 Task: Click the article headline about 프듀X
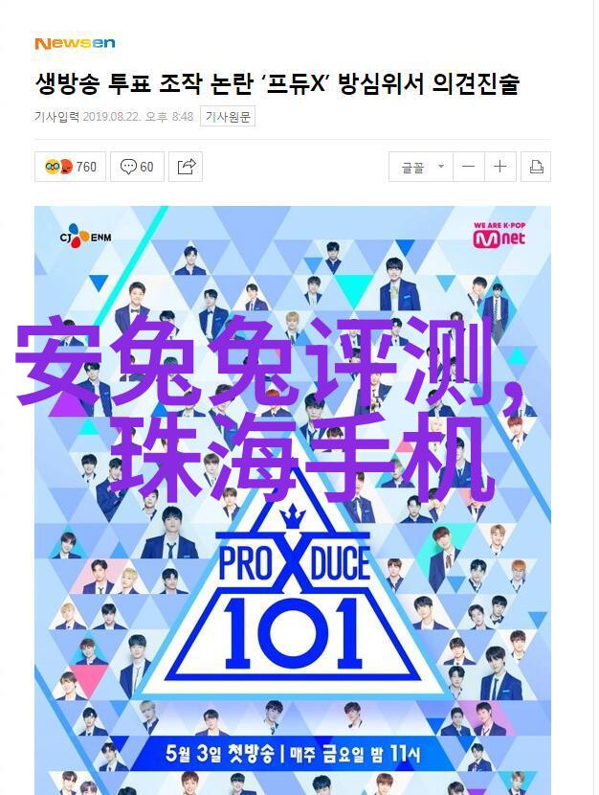coord(277,83)
